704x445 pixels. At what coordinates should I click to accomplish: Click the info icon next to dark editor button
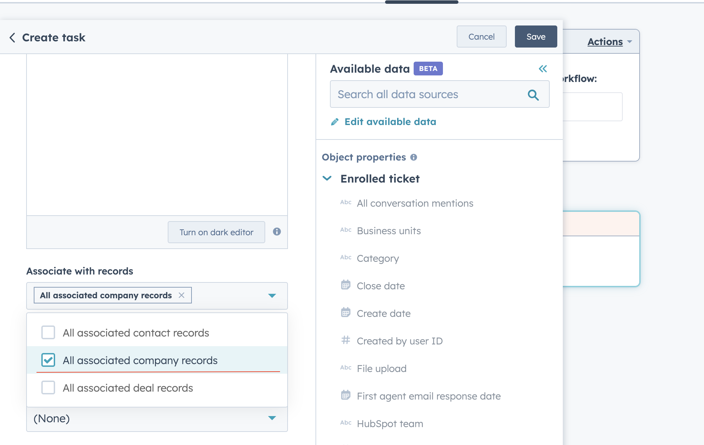coord(277,232)
